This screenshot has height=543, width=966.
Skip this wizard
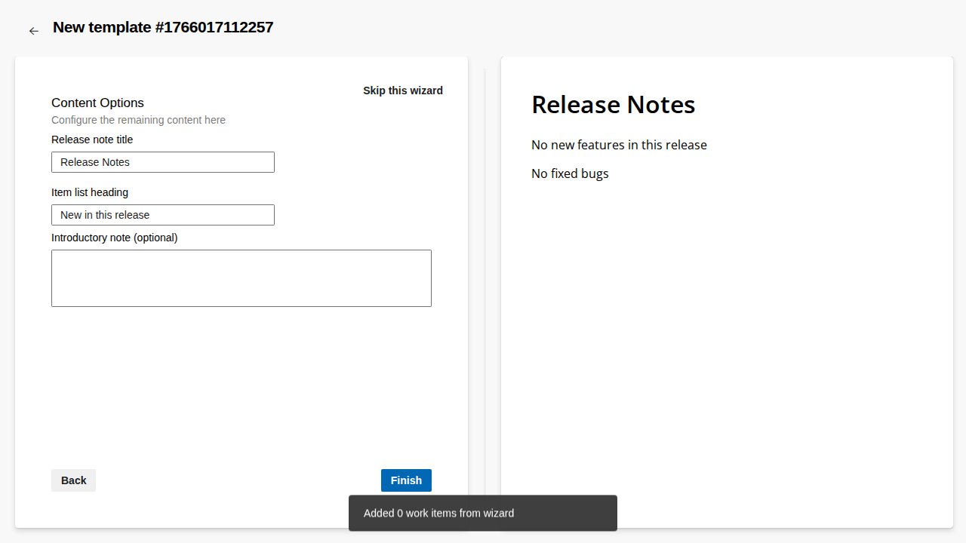tap(402, 90)
